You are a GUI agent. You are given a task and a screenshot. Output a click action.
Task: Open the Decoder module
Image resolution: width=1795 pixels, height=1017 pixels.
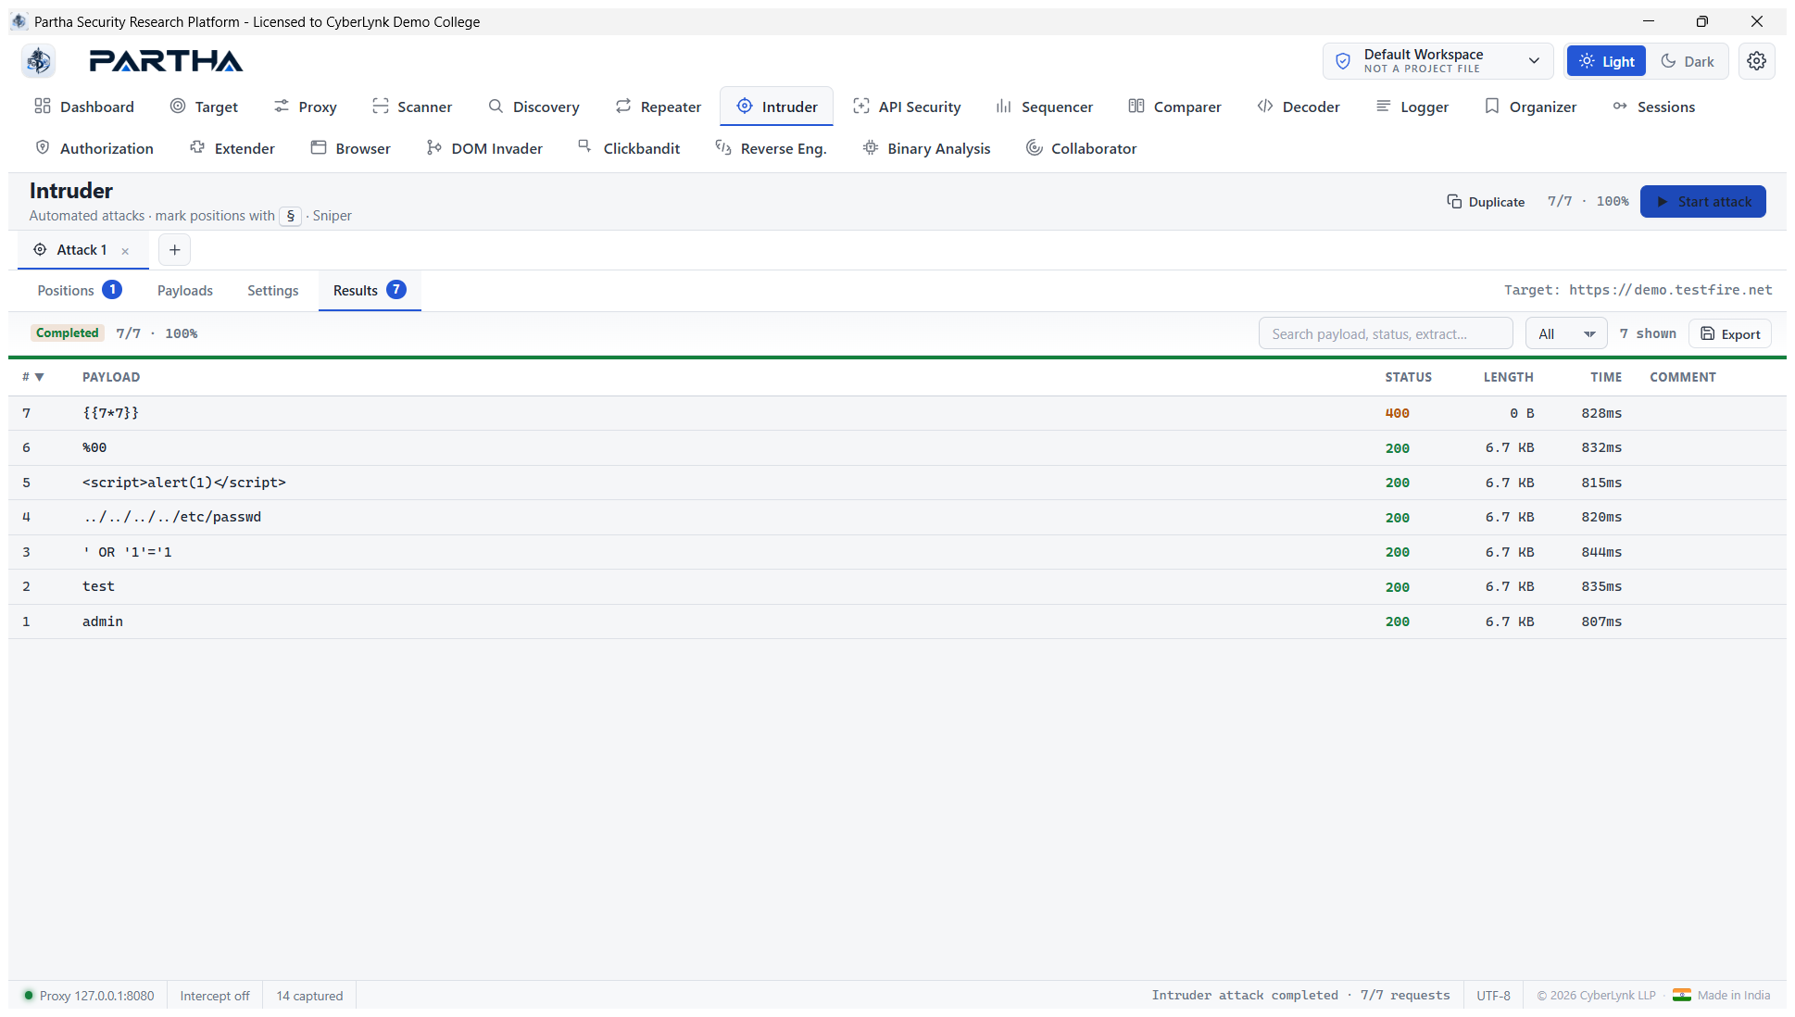coord(1299,107)
